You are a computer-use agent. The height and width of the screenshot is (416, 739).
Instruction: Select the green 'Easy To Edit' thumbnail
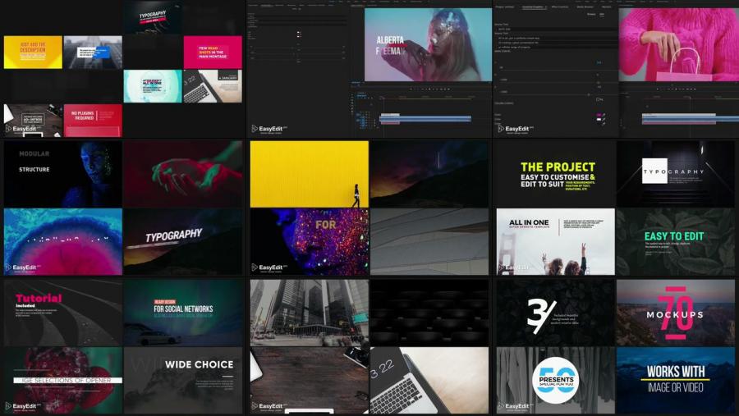676,241
